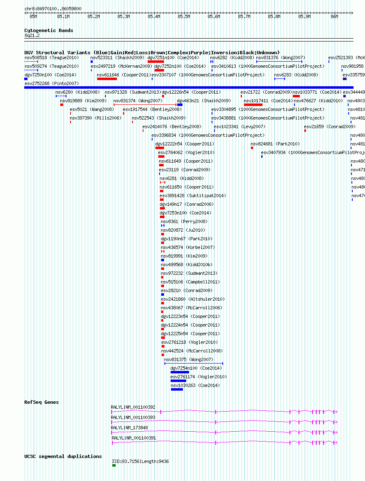Click the esv21722 (Conrad2009) label
Image resolution: width=365 pixels, height=481 pixels.
(x=266, y=92)
